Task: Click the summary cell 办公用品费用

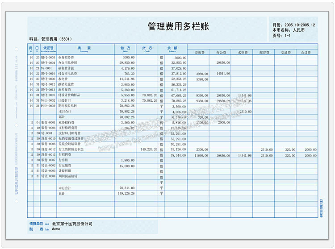Action: click(67, 63)
